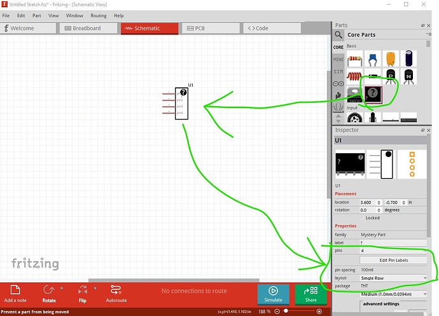Pick the electrolytic capacitor part
This screenshot has height=316, width=439.
408,58
